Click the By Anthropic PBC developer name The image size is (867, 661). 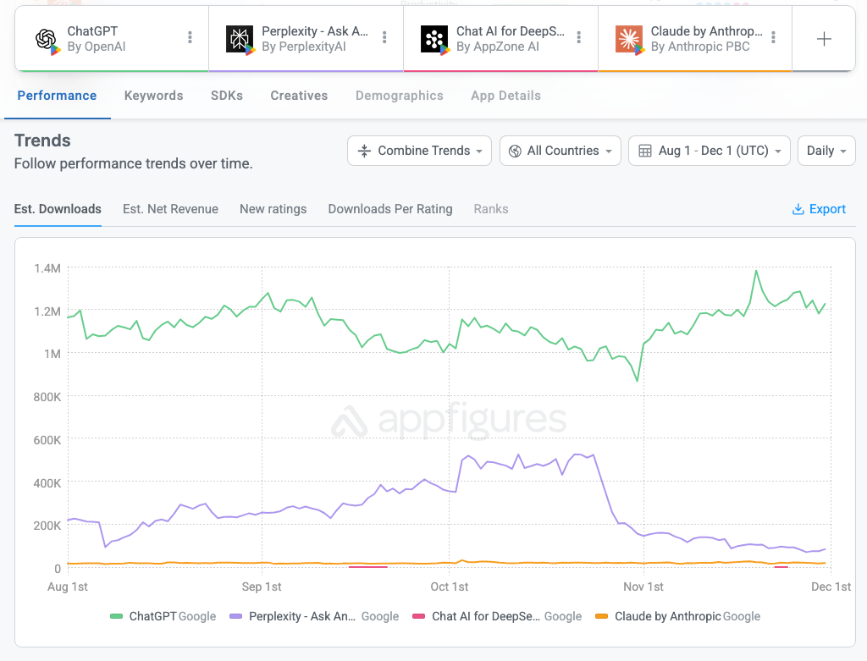[x=700, y=47]
